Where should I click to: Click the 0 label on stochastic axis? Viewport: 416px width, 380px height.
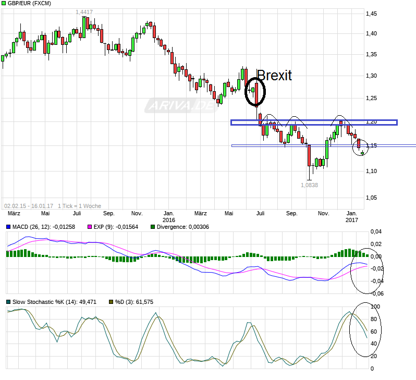(x=372, y=369)
